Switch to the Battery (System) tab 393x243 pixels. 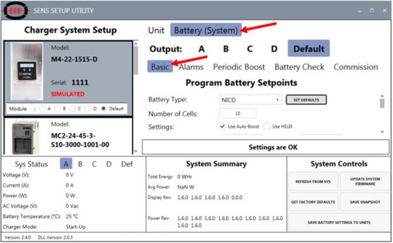point(206,30)
